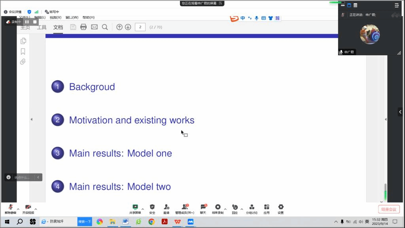Unmute microphone (解除静音)
The image size is (405, 228).
tap(11, 207)
